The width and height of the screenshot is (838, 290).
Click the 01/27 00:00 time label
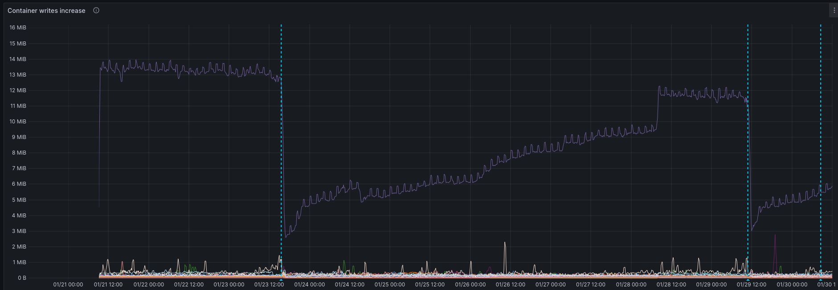551,285
